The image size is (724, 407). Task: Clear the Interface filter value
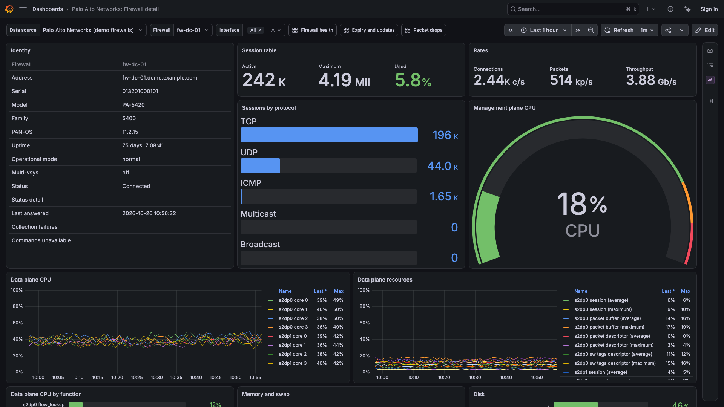pyautogui.click(x=273, y=30)
